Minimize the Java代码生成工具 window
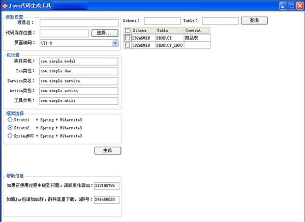305x222 pixels. point(283,6)
